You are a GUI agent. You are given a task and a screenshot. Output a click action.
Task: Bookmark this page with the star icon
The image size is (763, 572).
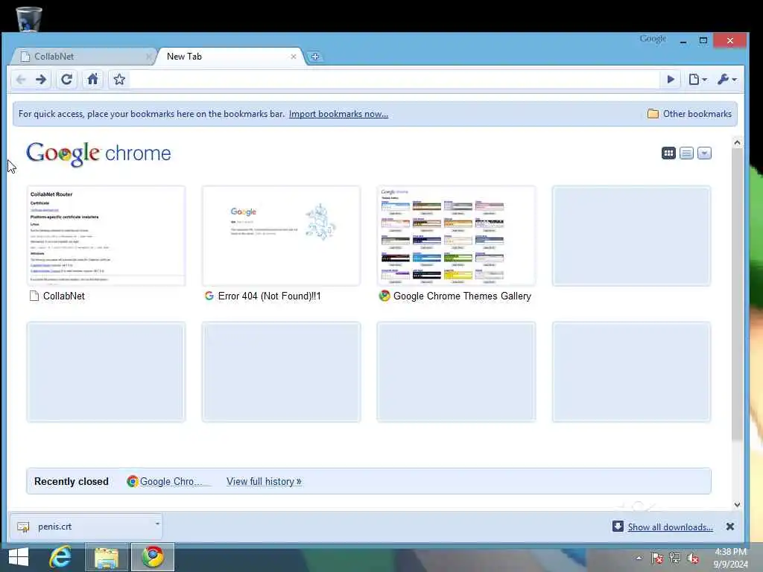[119, 79]
